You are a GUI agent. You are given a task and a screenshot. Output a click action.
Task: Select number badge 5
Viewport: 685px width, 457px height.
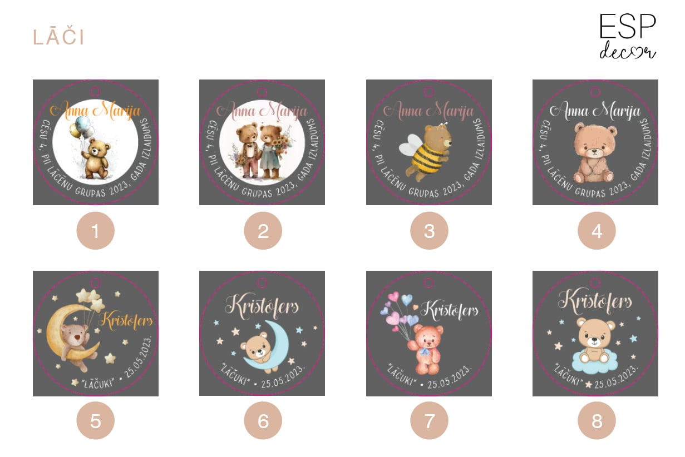[x=95, y=421]
